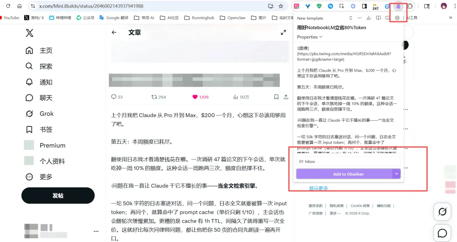The width and height of the screenshot is (457, 242).
Task: Toggle the clipper reader mode book icon
Action: [378, 18]
